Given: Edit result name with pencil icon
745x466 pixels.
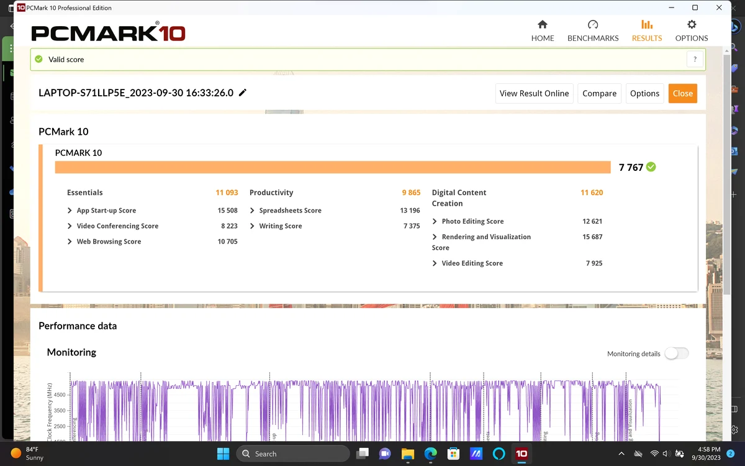Looking at the screenshot, I should pyautogui.click(x=243, y=93).
